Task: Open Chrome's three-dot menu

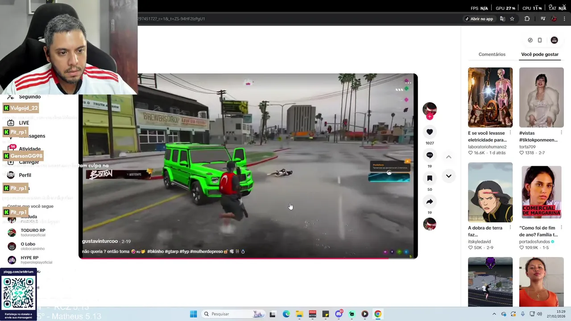Action: 565,19
